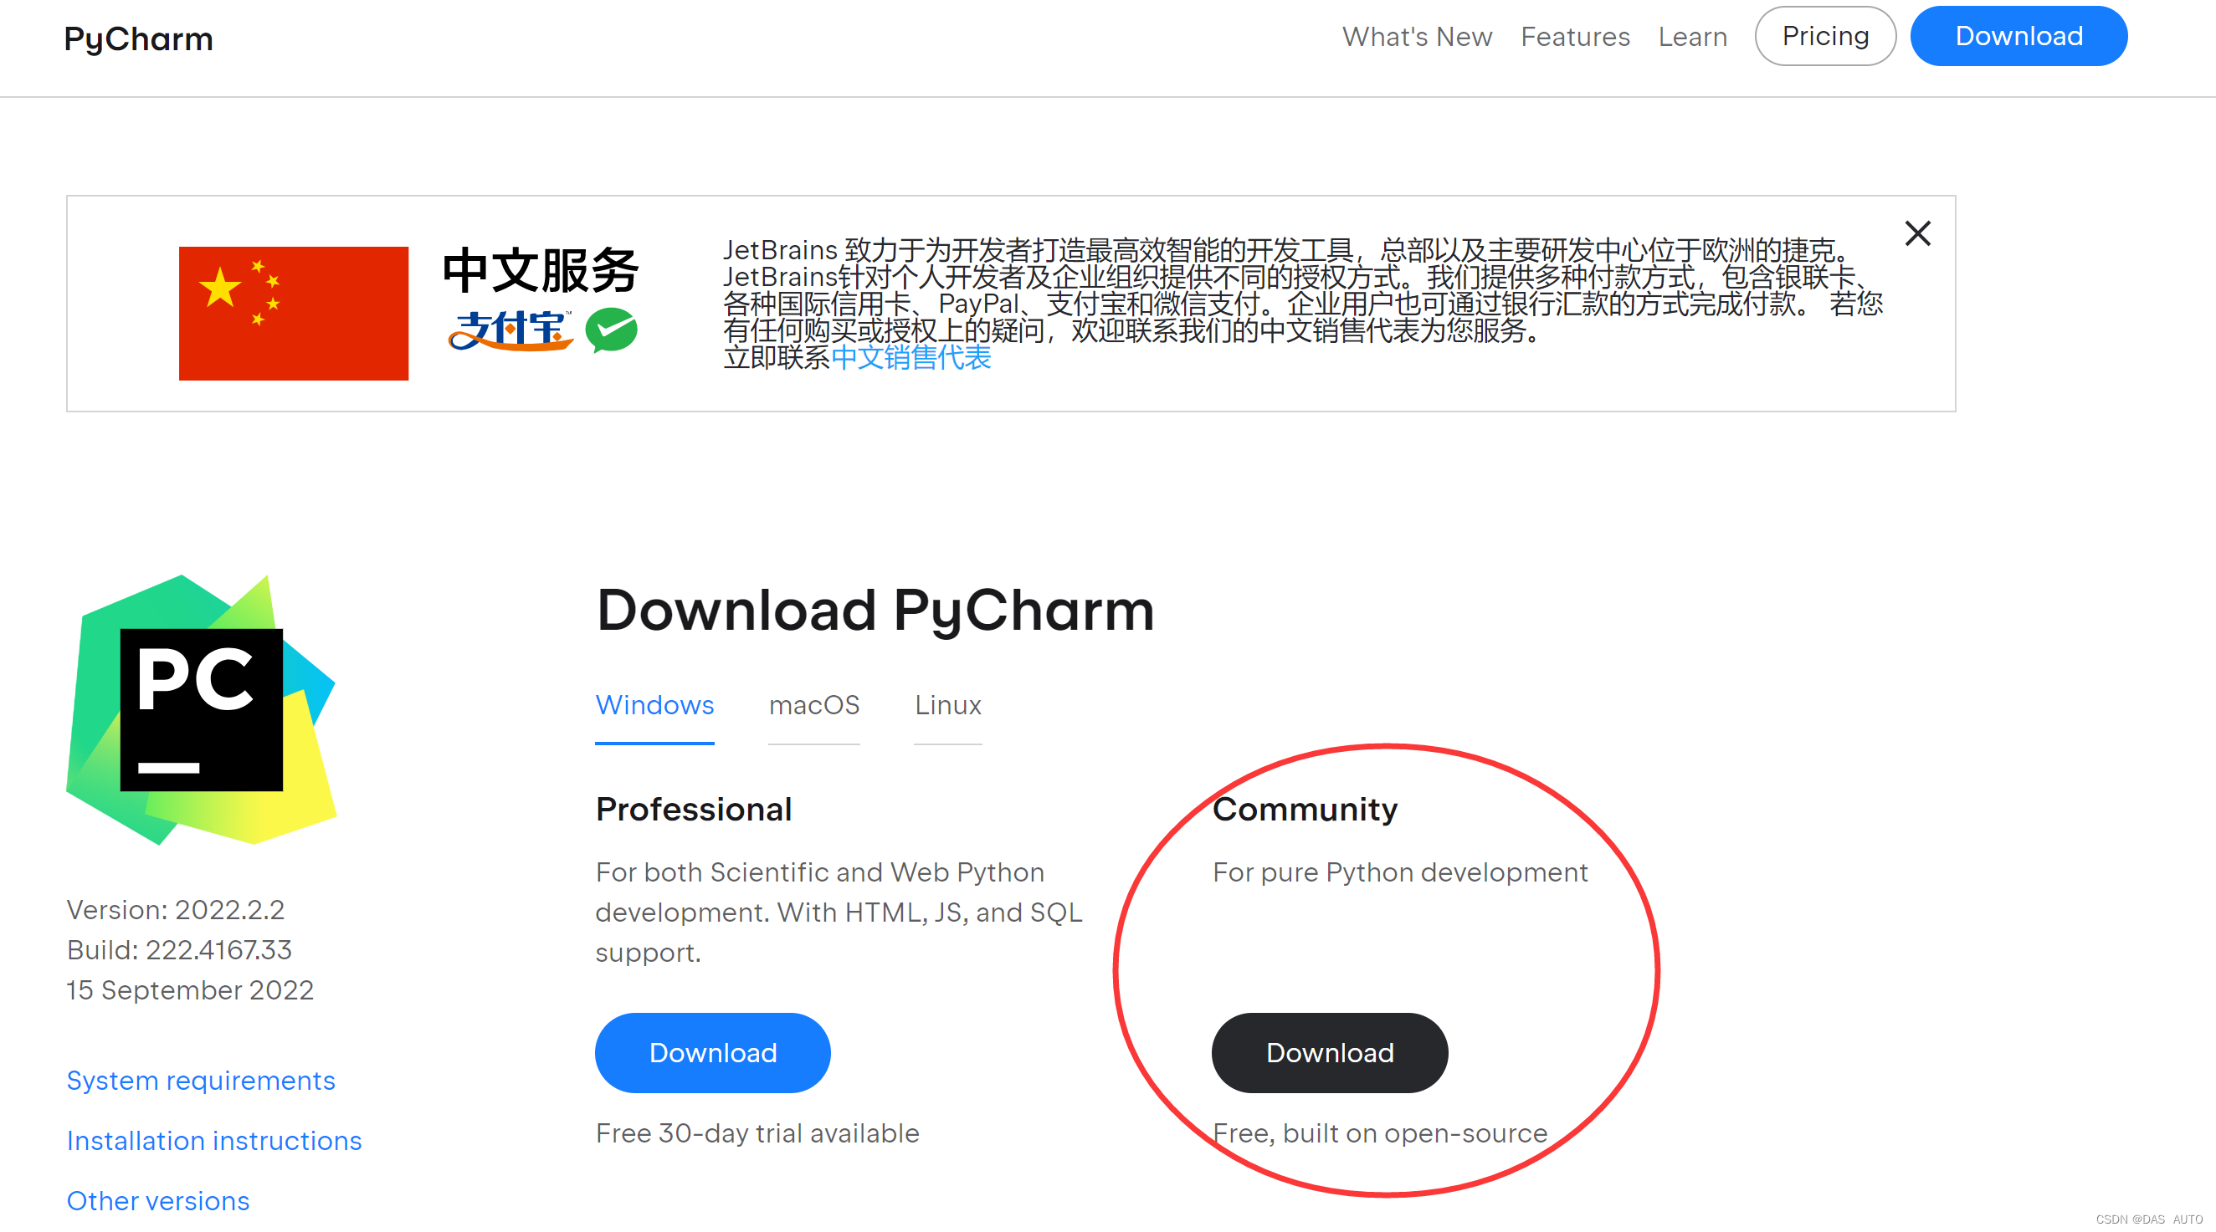Download the Professional edition
Viewport: 2216px width, 1232px height.
point(712,1052)
